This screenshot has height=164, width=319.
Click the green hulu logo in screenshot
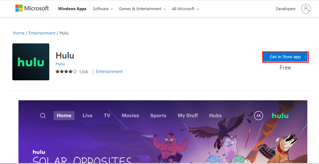[280, 115]
